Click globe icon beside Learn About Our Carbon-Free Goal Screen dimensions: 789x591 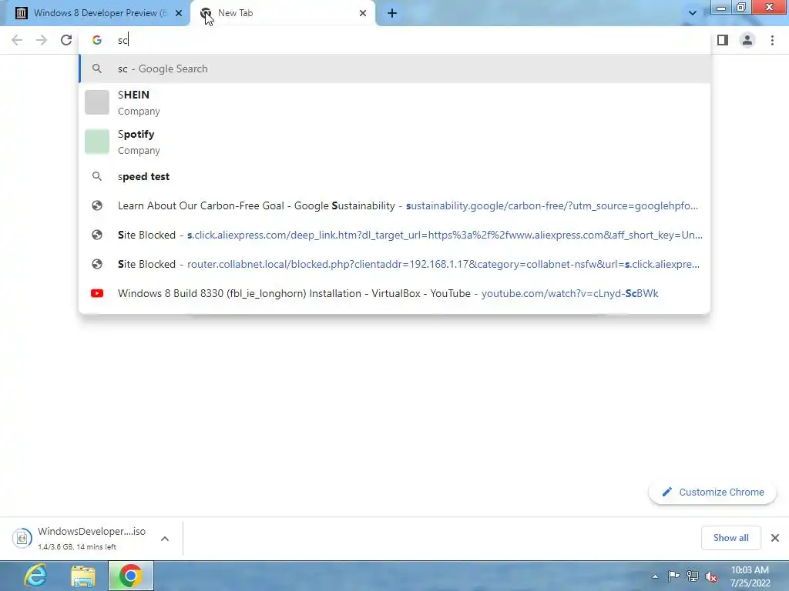click(x=96, y=205)
